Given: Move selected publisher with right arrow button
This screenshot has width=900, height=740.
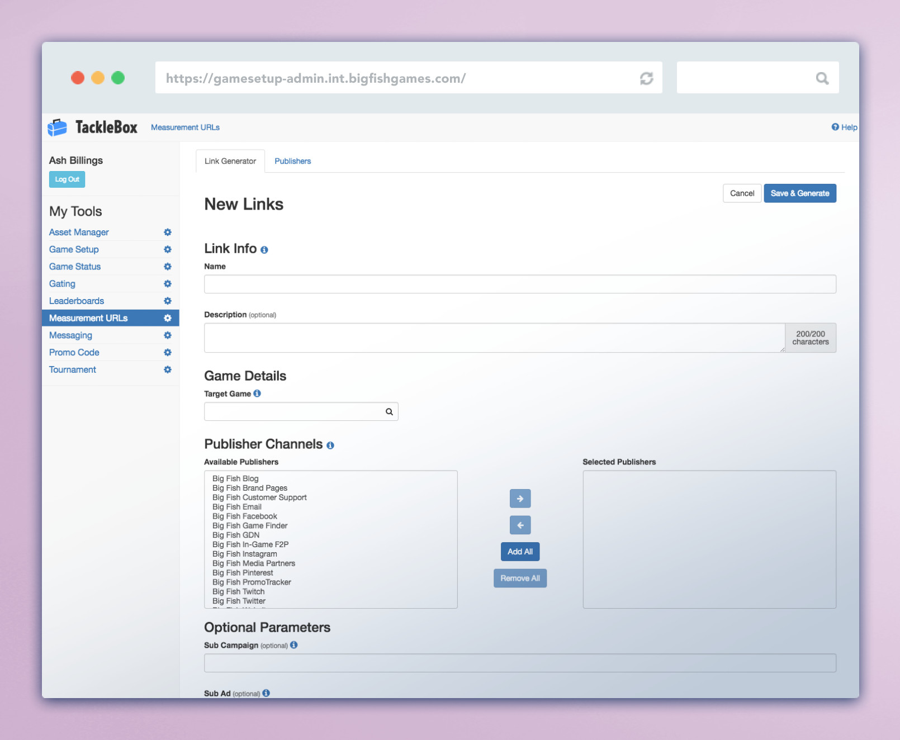Looking at the screenshot, I should 520,499.
